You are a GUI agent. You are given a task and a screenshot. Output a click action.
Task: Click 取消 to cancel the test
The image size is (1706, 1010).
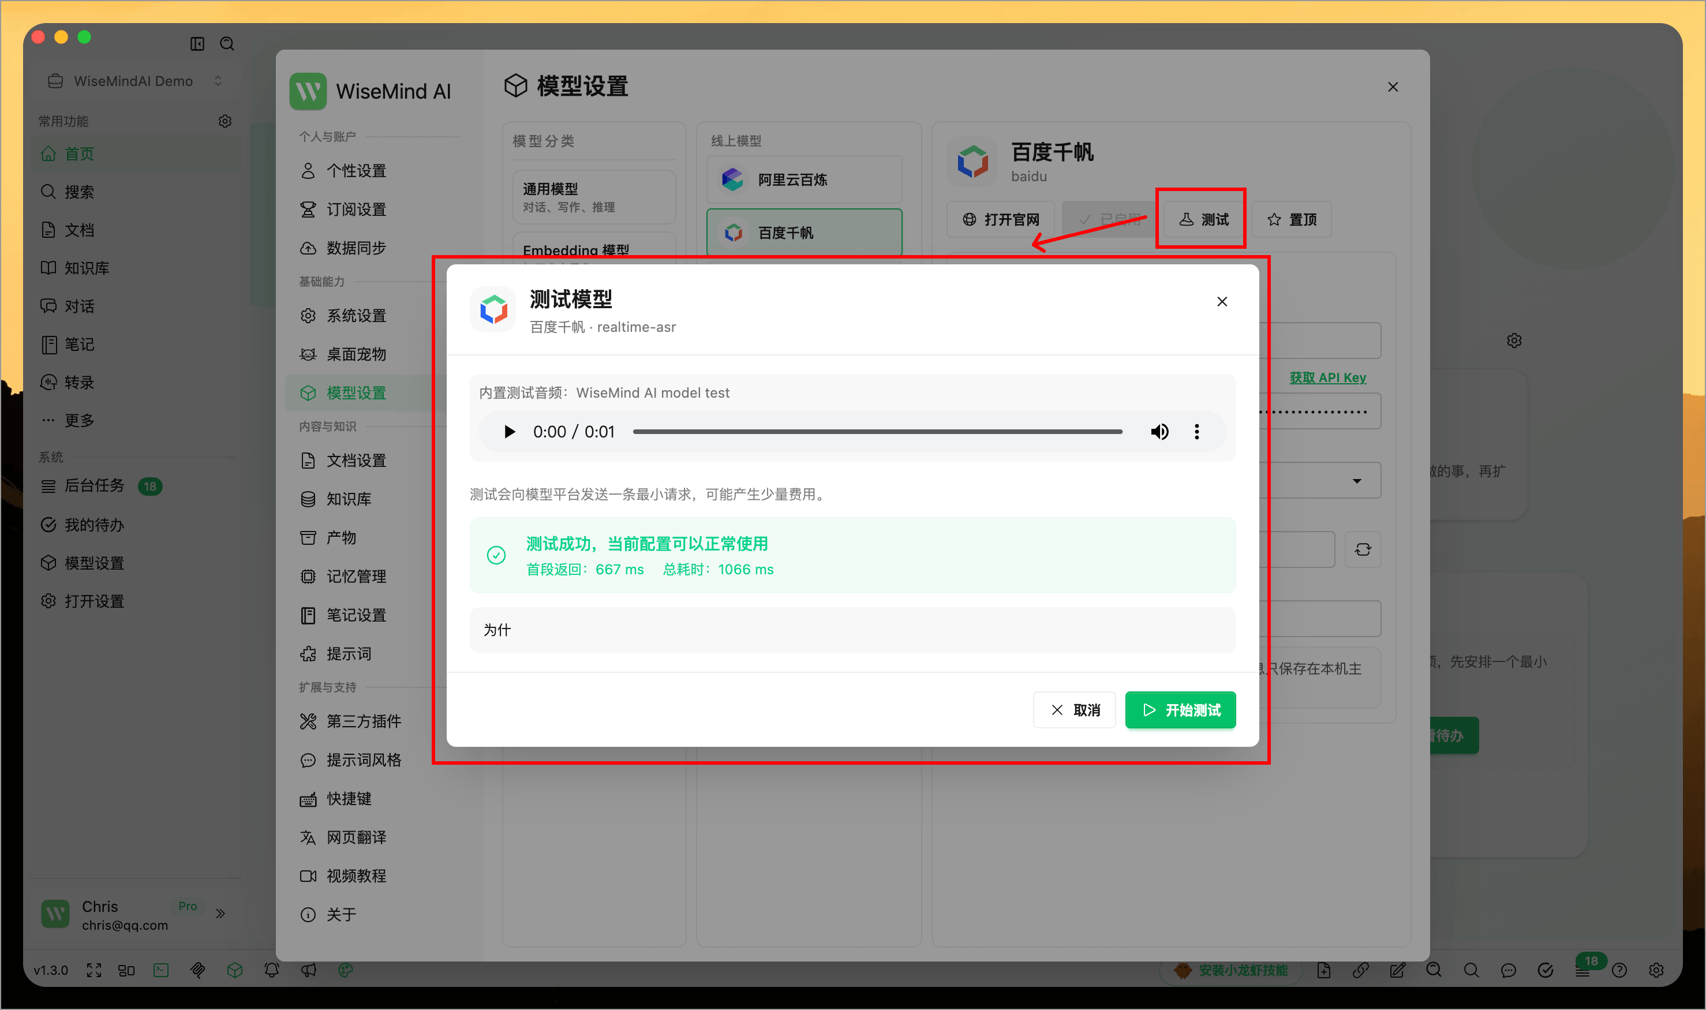pos(1075,710)
